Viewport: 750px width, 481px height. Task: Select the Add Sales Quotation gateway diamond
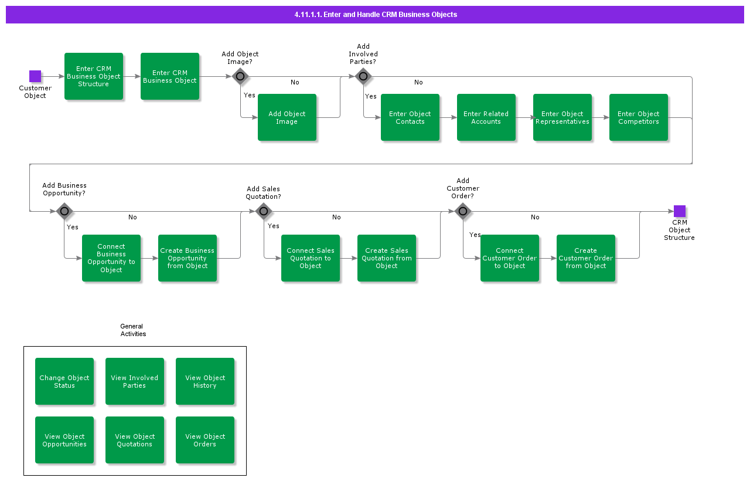pyautogui.click(x=264, y=211)
